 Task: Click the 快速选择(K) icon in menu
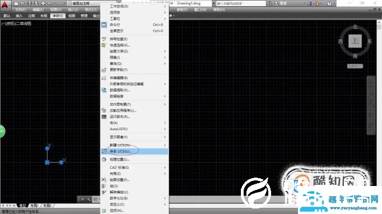coord(104,45)
